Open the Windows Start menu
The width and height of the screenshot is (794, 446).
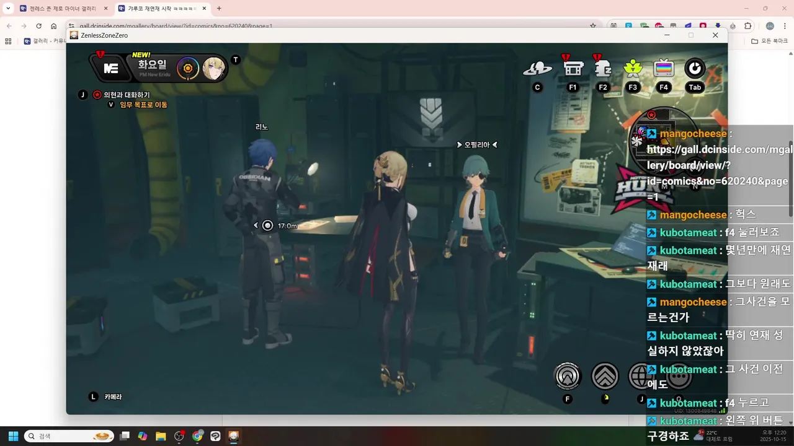coord(13,436)
